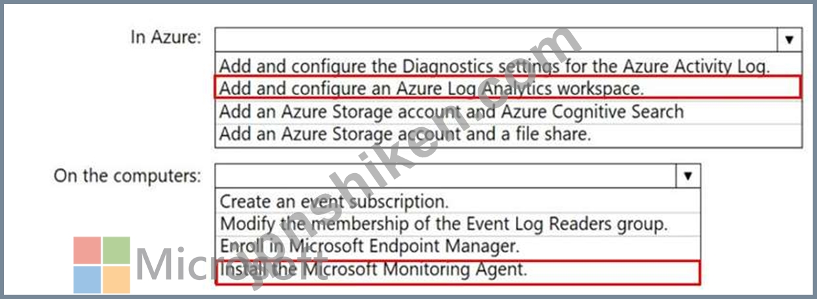Image resolution: width=817 pixels, height=299 pixels.
Task: Expand the In Azure dropdown arrow
Action: click(789, 40)
